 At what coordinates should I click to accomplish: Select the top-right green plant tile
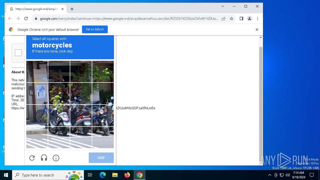click(x=103, y=71)
